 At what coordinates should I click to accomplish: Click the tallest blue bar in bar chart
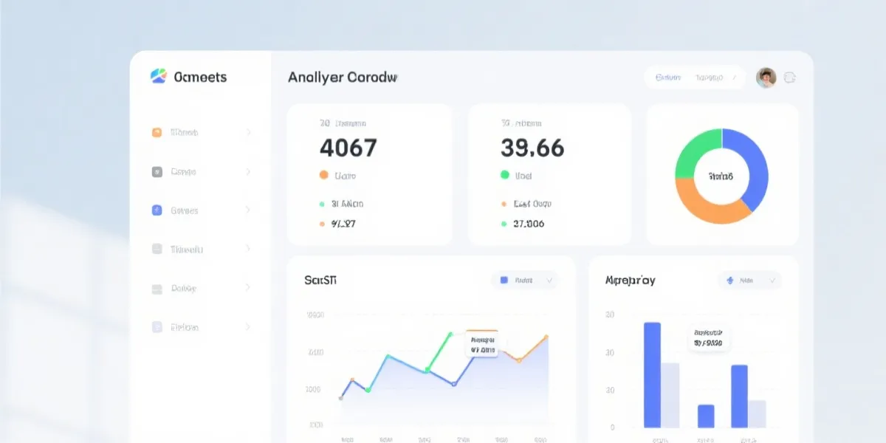652,374
